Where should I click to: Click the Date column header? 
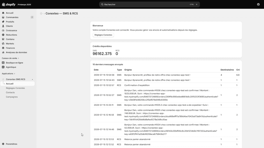click(96, 70)
